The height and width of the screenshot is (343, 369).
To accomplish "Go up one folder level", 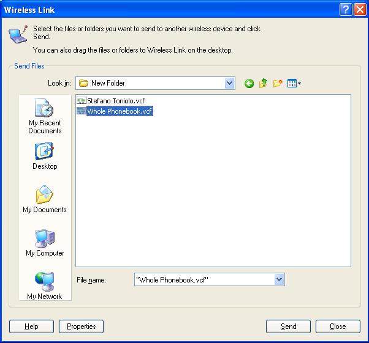I will point(263,84).
